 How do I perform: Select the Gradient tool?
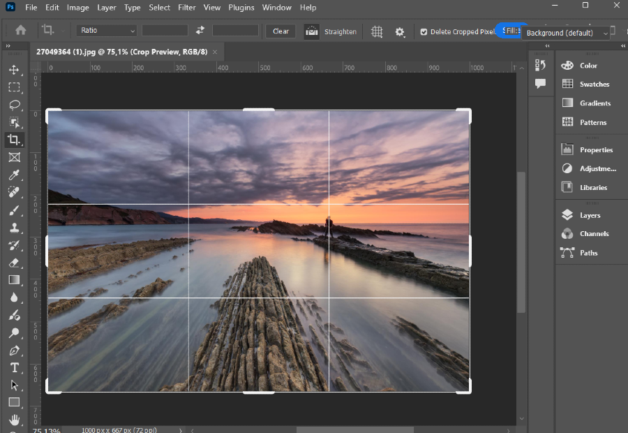coord(14,280)
